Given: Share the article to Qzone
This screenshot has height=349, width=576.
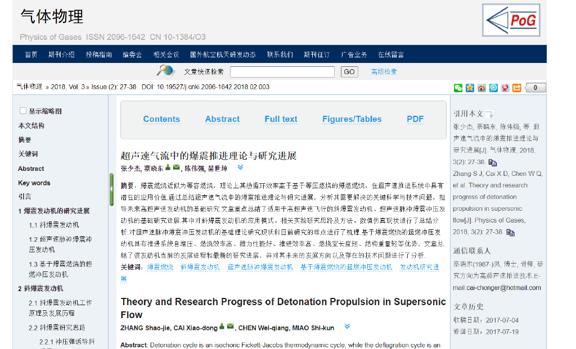Looking at the screenshot, I should coord(469,88).
